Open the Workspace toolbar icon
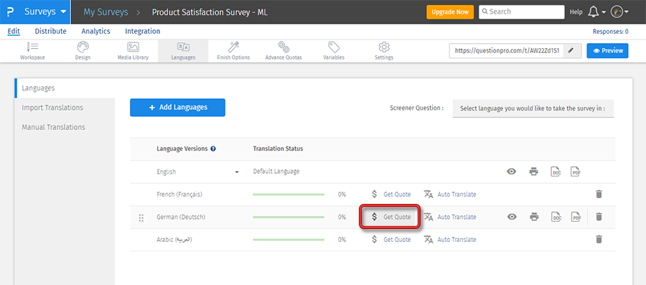 [x=32, y=51]
